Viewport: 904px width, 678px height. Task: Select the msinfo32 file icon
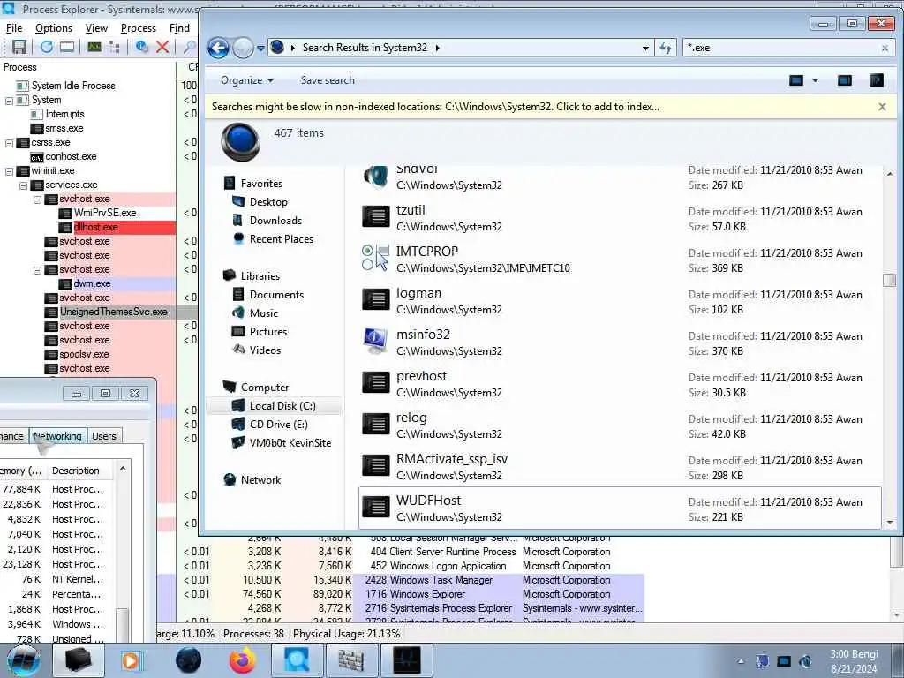point(376,342)
